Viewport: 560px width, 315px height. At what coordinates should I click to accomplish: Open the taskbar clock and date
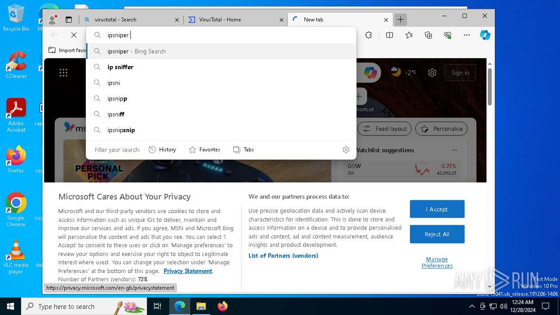[522, 306]
